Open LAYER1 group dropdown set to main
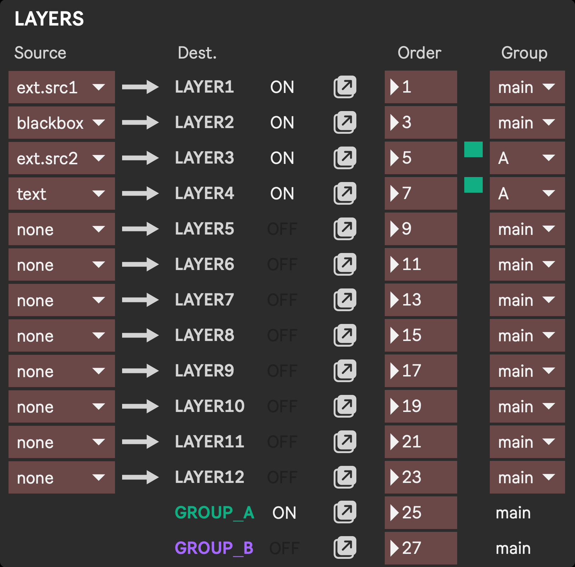575x567 pixels. [527, 87]
